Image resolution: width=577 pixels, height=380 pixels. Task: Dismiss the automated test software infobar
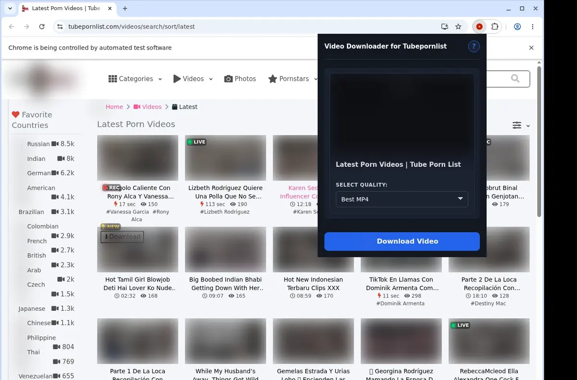click(531, 48)
